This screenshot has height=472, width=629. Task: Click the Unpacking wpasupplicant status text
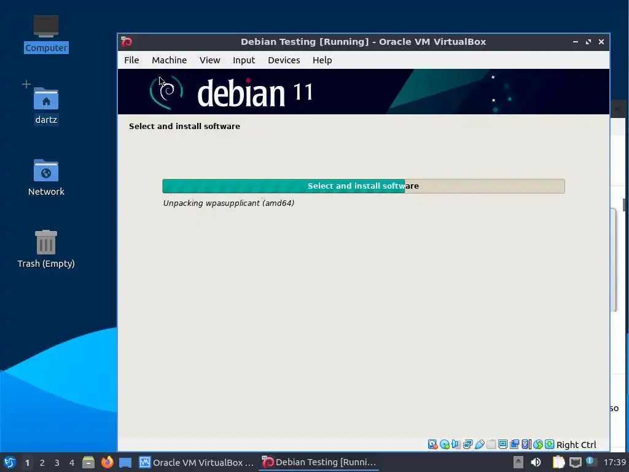[x=229, y=203]
